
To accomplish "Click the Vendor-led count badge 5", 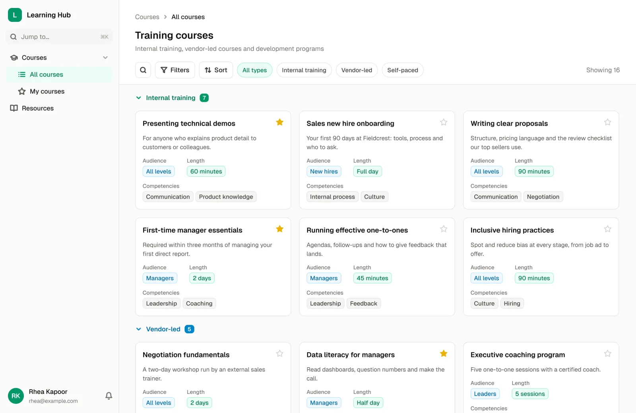I will (189, 329).
